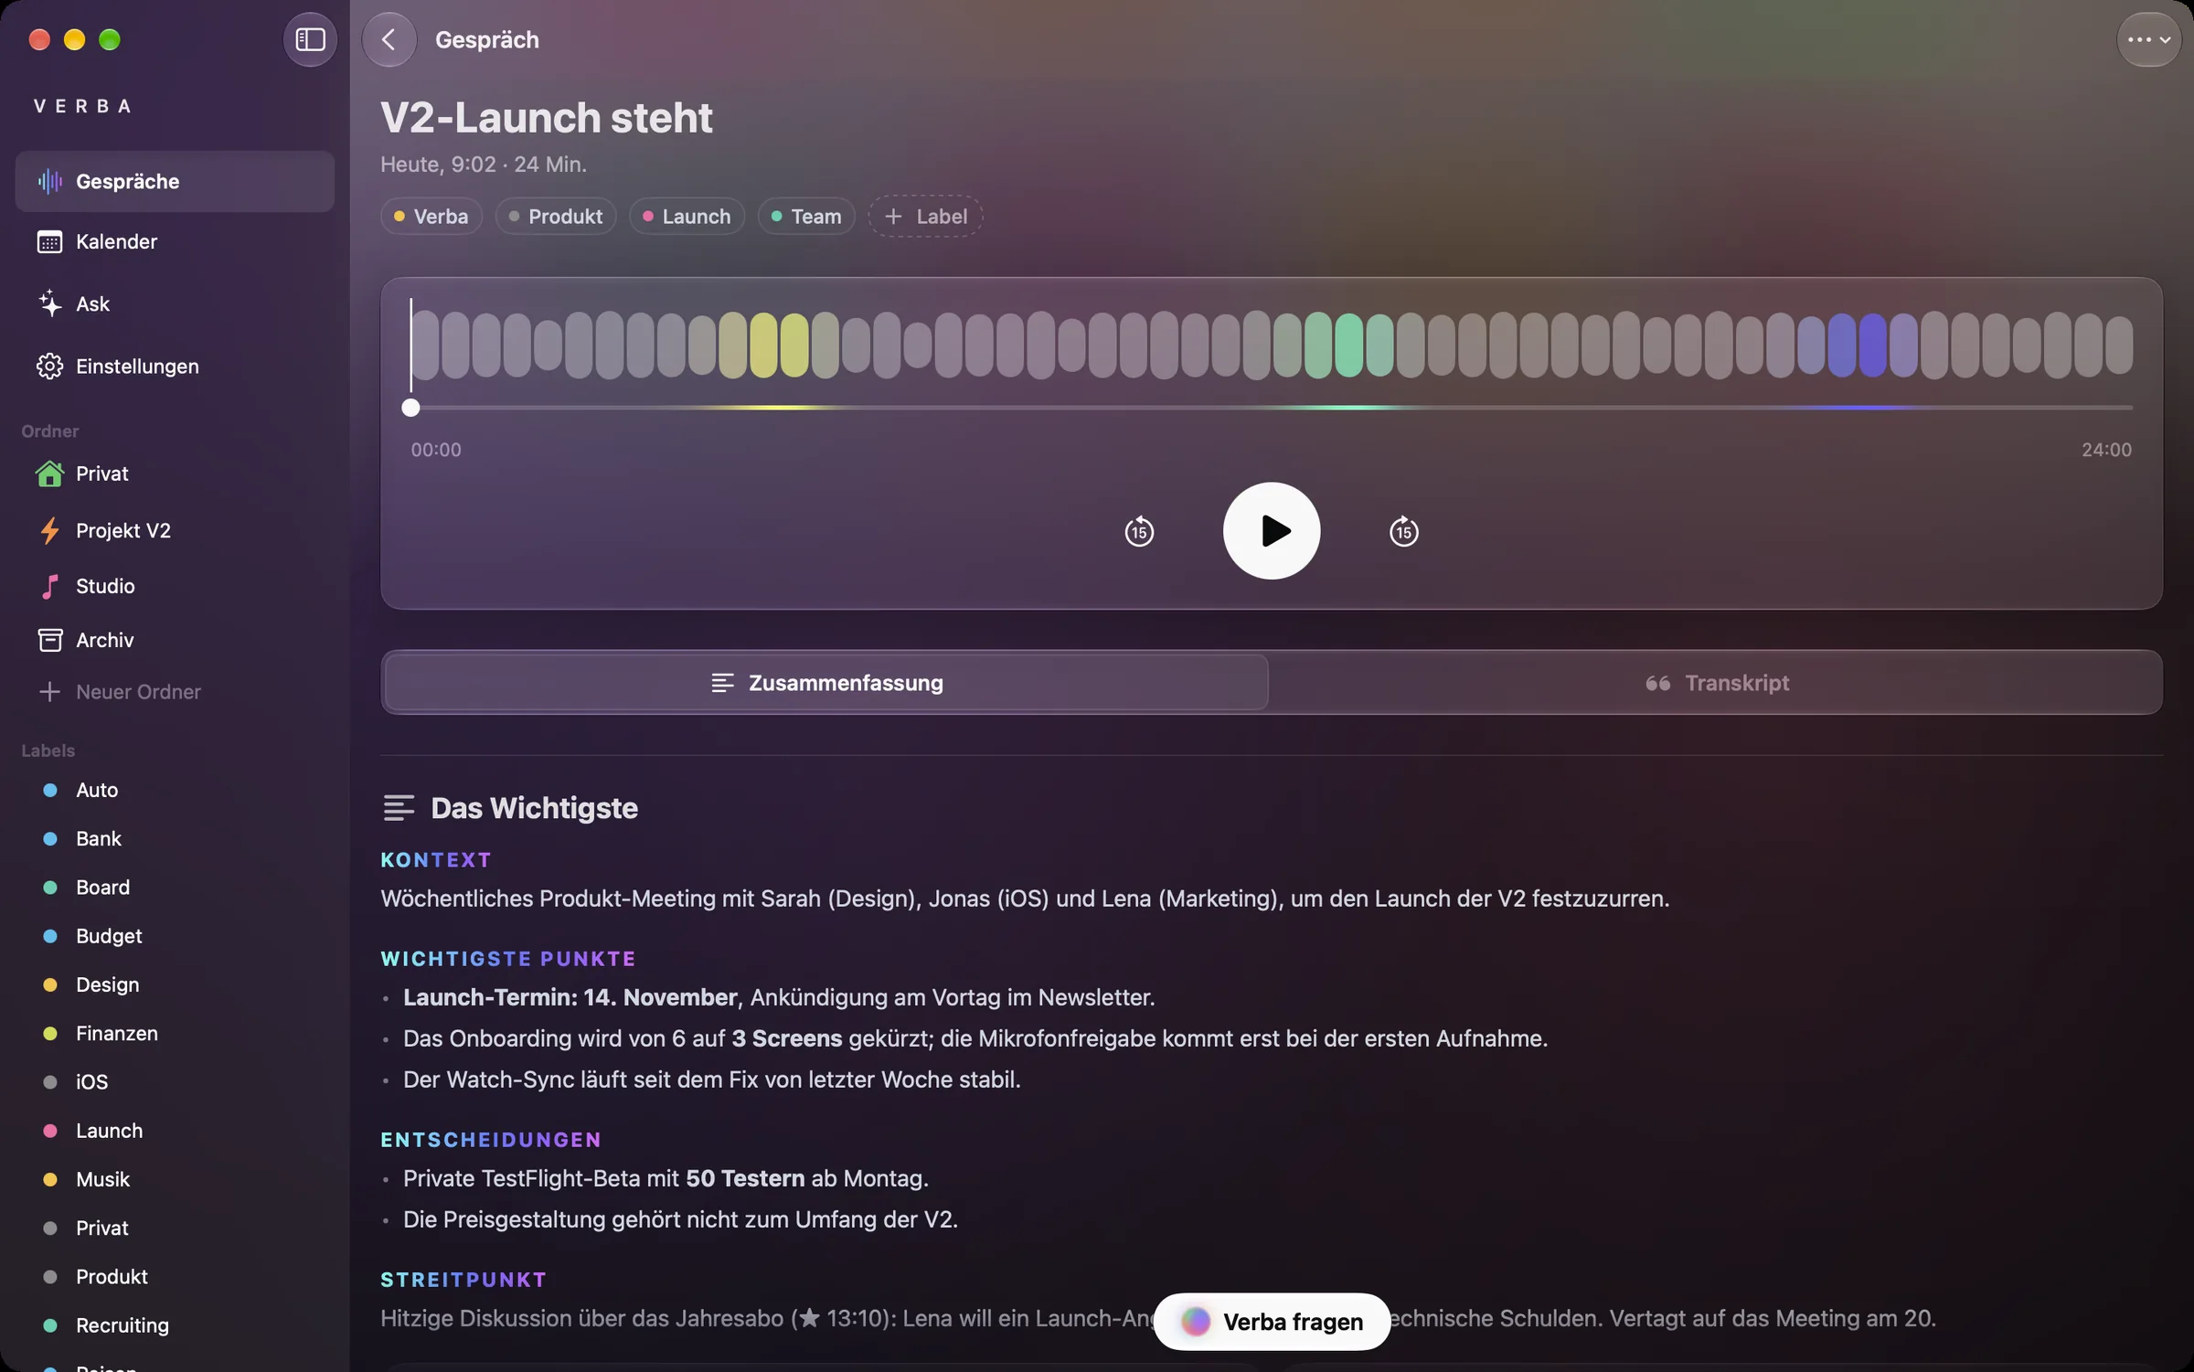The image size is (2194, 1372).
Task: Click the Kalender calendar icon
Action: click(x=49, y=241)
